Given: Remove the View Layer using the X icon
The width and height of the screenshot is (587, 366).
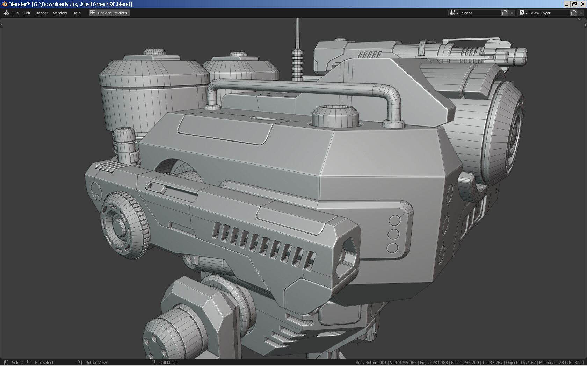Looking at the screenshot, I should click(580, 13).
